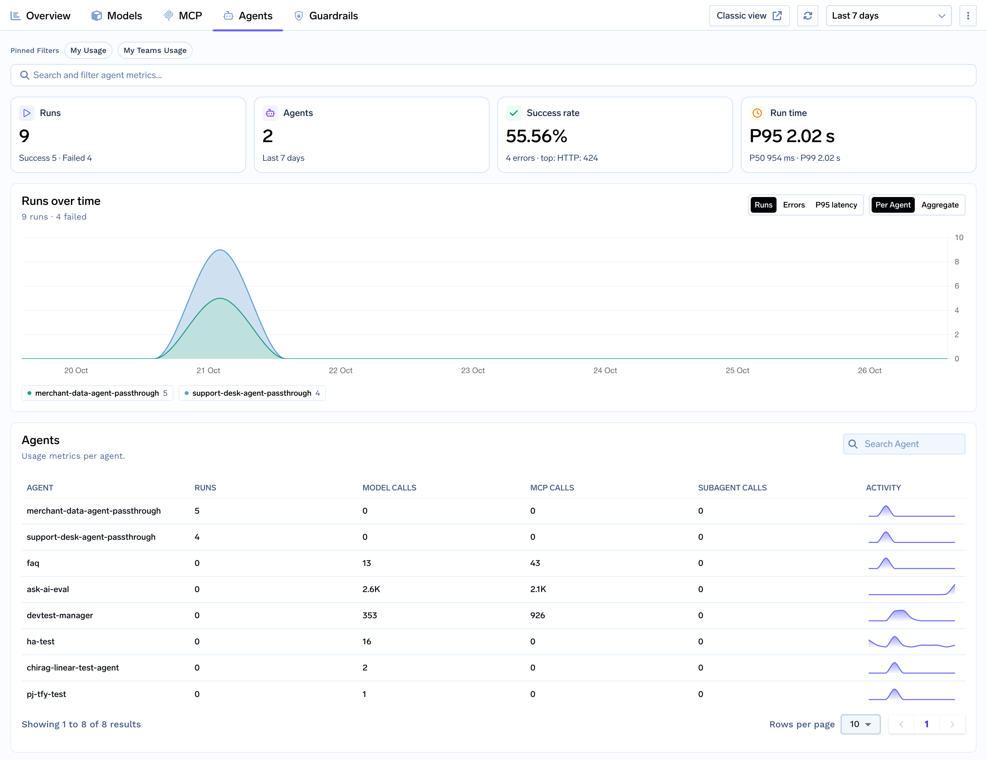The height and width of the screenshot is (760, 987).
Task: Click the 55.56% success rate value
Action: point(536,136)
